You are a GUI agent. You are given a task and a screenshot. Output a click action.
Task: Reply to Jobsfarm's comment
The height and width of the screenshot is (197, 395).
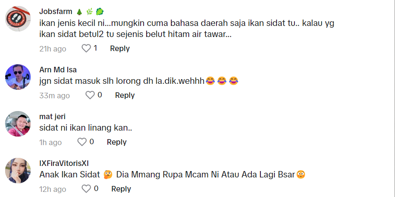coord(120,49)
